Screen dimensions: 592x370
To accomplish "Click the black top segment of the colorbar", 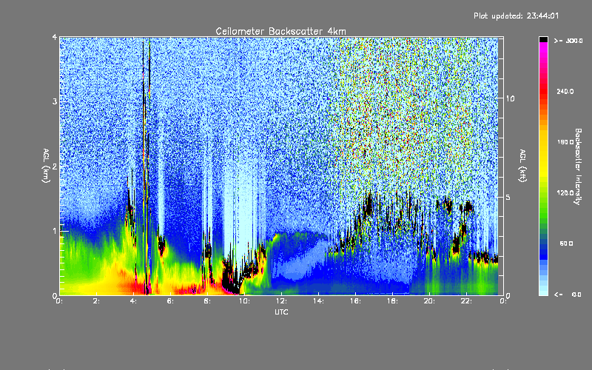I will coord(543,39).
